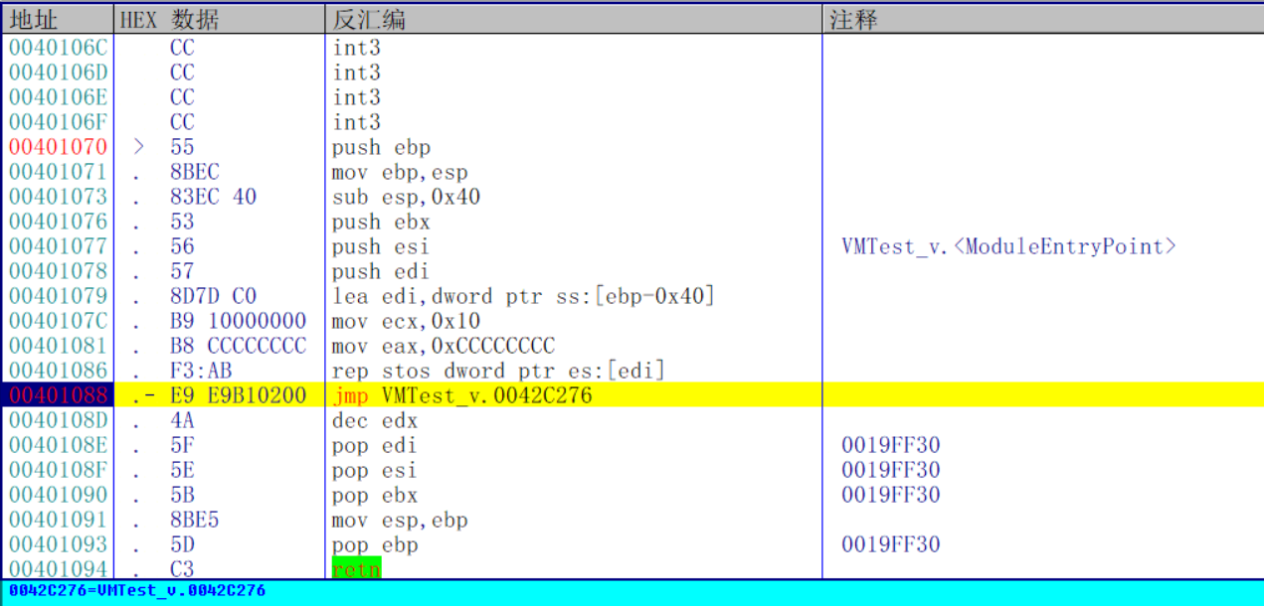
Task: Select the green-highlighted retn instruction
Action: coord(357,569)
